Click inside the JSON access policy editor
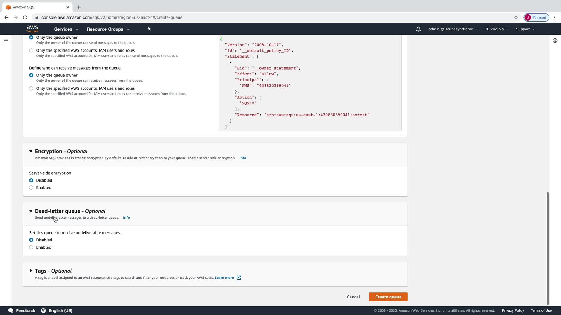This screenshot has width=561, height=315. 310,83
